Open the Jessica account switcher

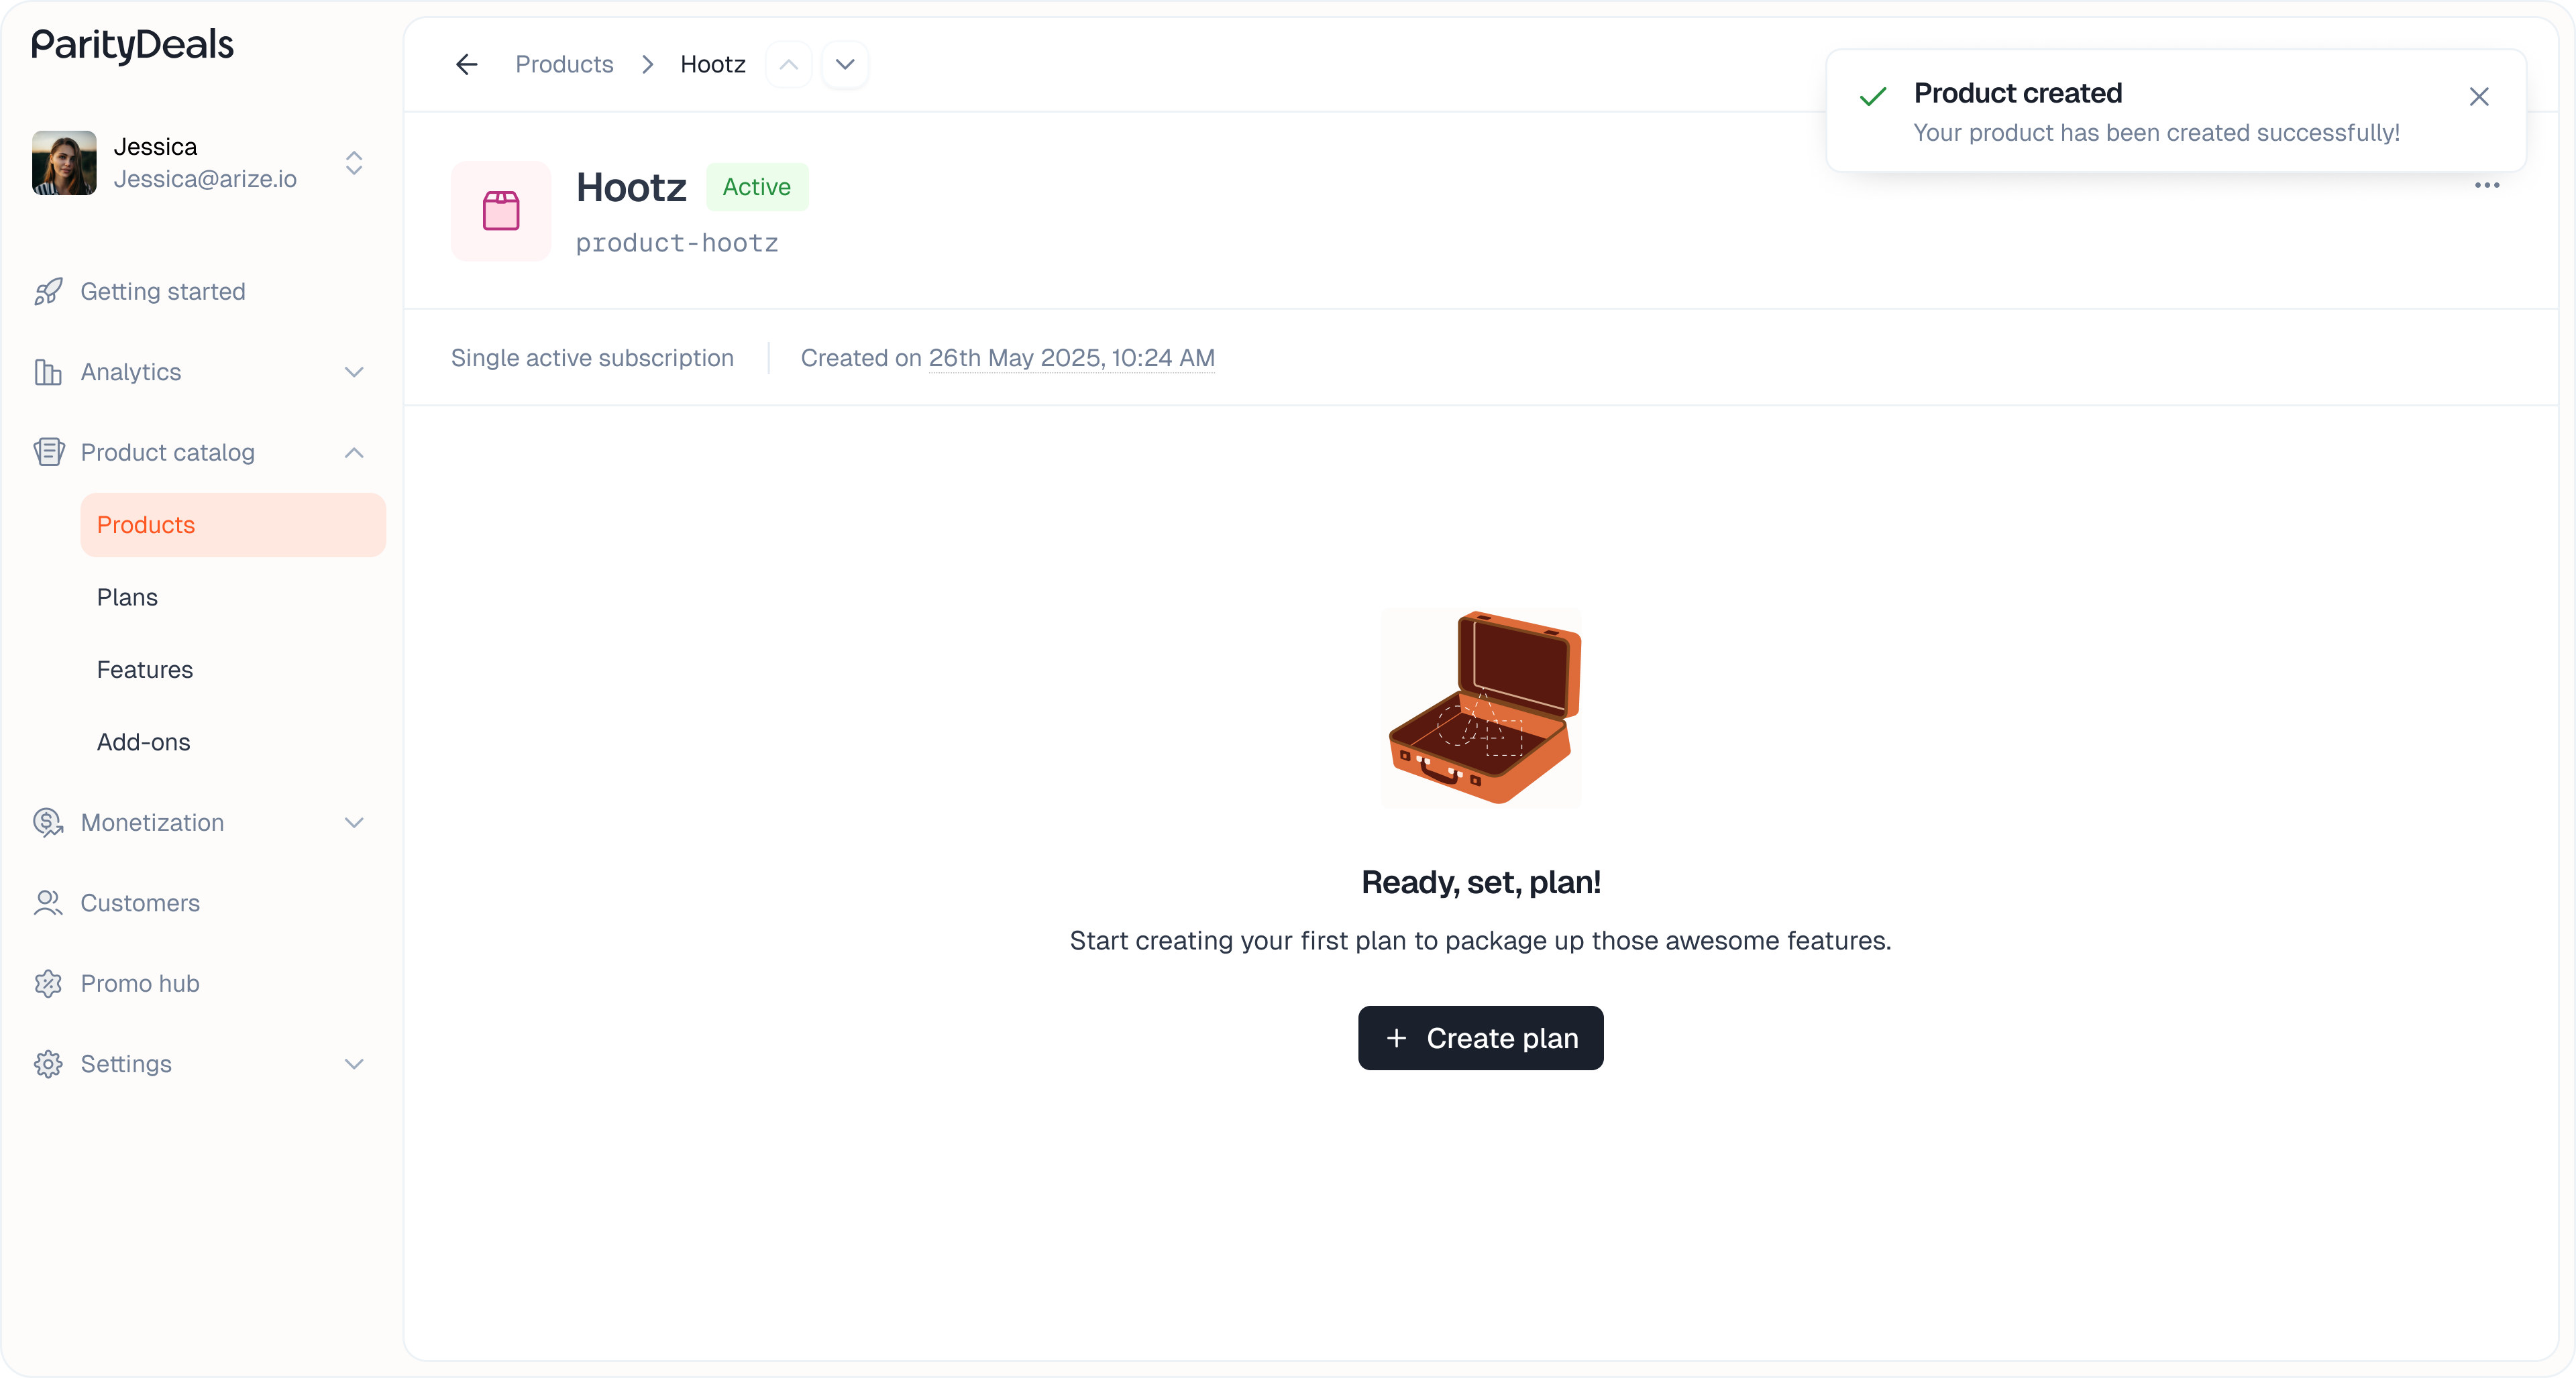tap(353, 163)
